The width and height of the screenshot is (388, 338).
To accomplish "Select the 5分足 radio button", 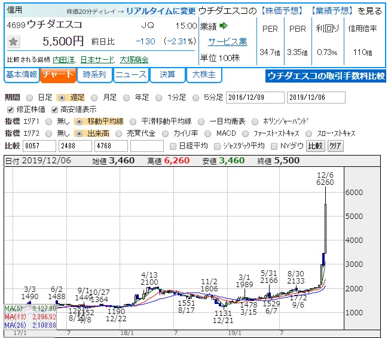I will (195, 98).
